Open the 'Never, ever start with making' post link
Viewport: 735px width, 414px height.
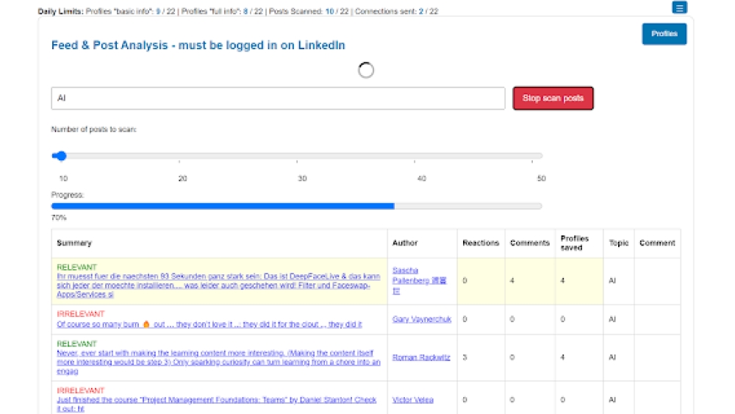tap(218, 362)
